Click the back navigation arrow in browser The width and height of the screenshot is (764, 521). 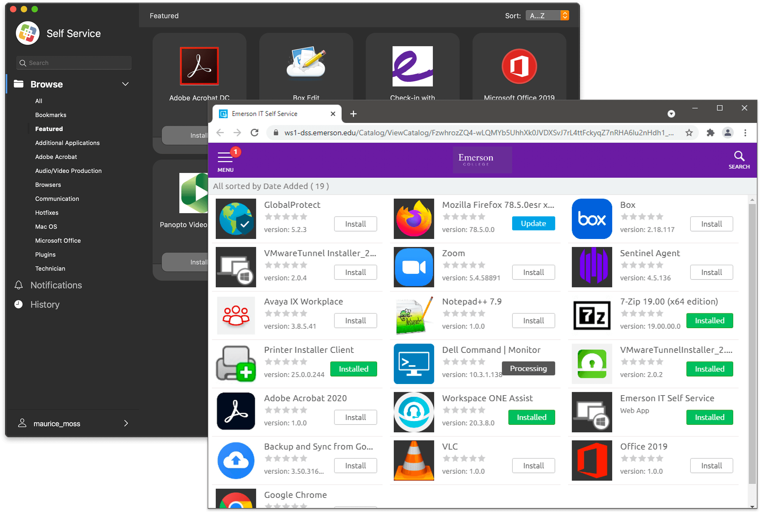pos(222,133)
